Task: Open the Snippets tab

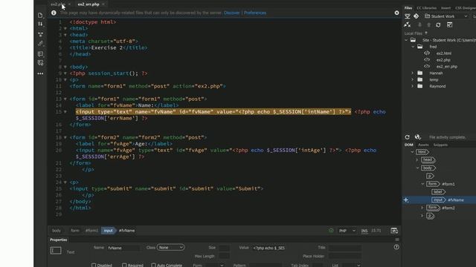Action: 440,145
